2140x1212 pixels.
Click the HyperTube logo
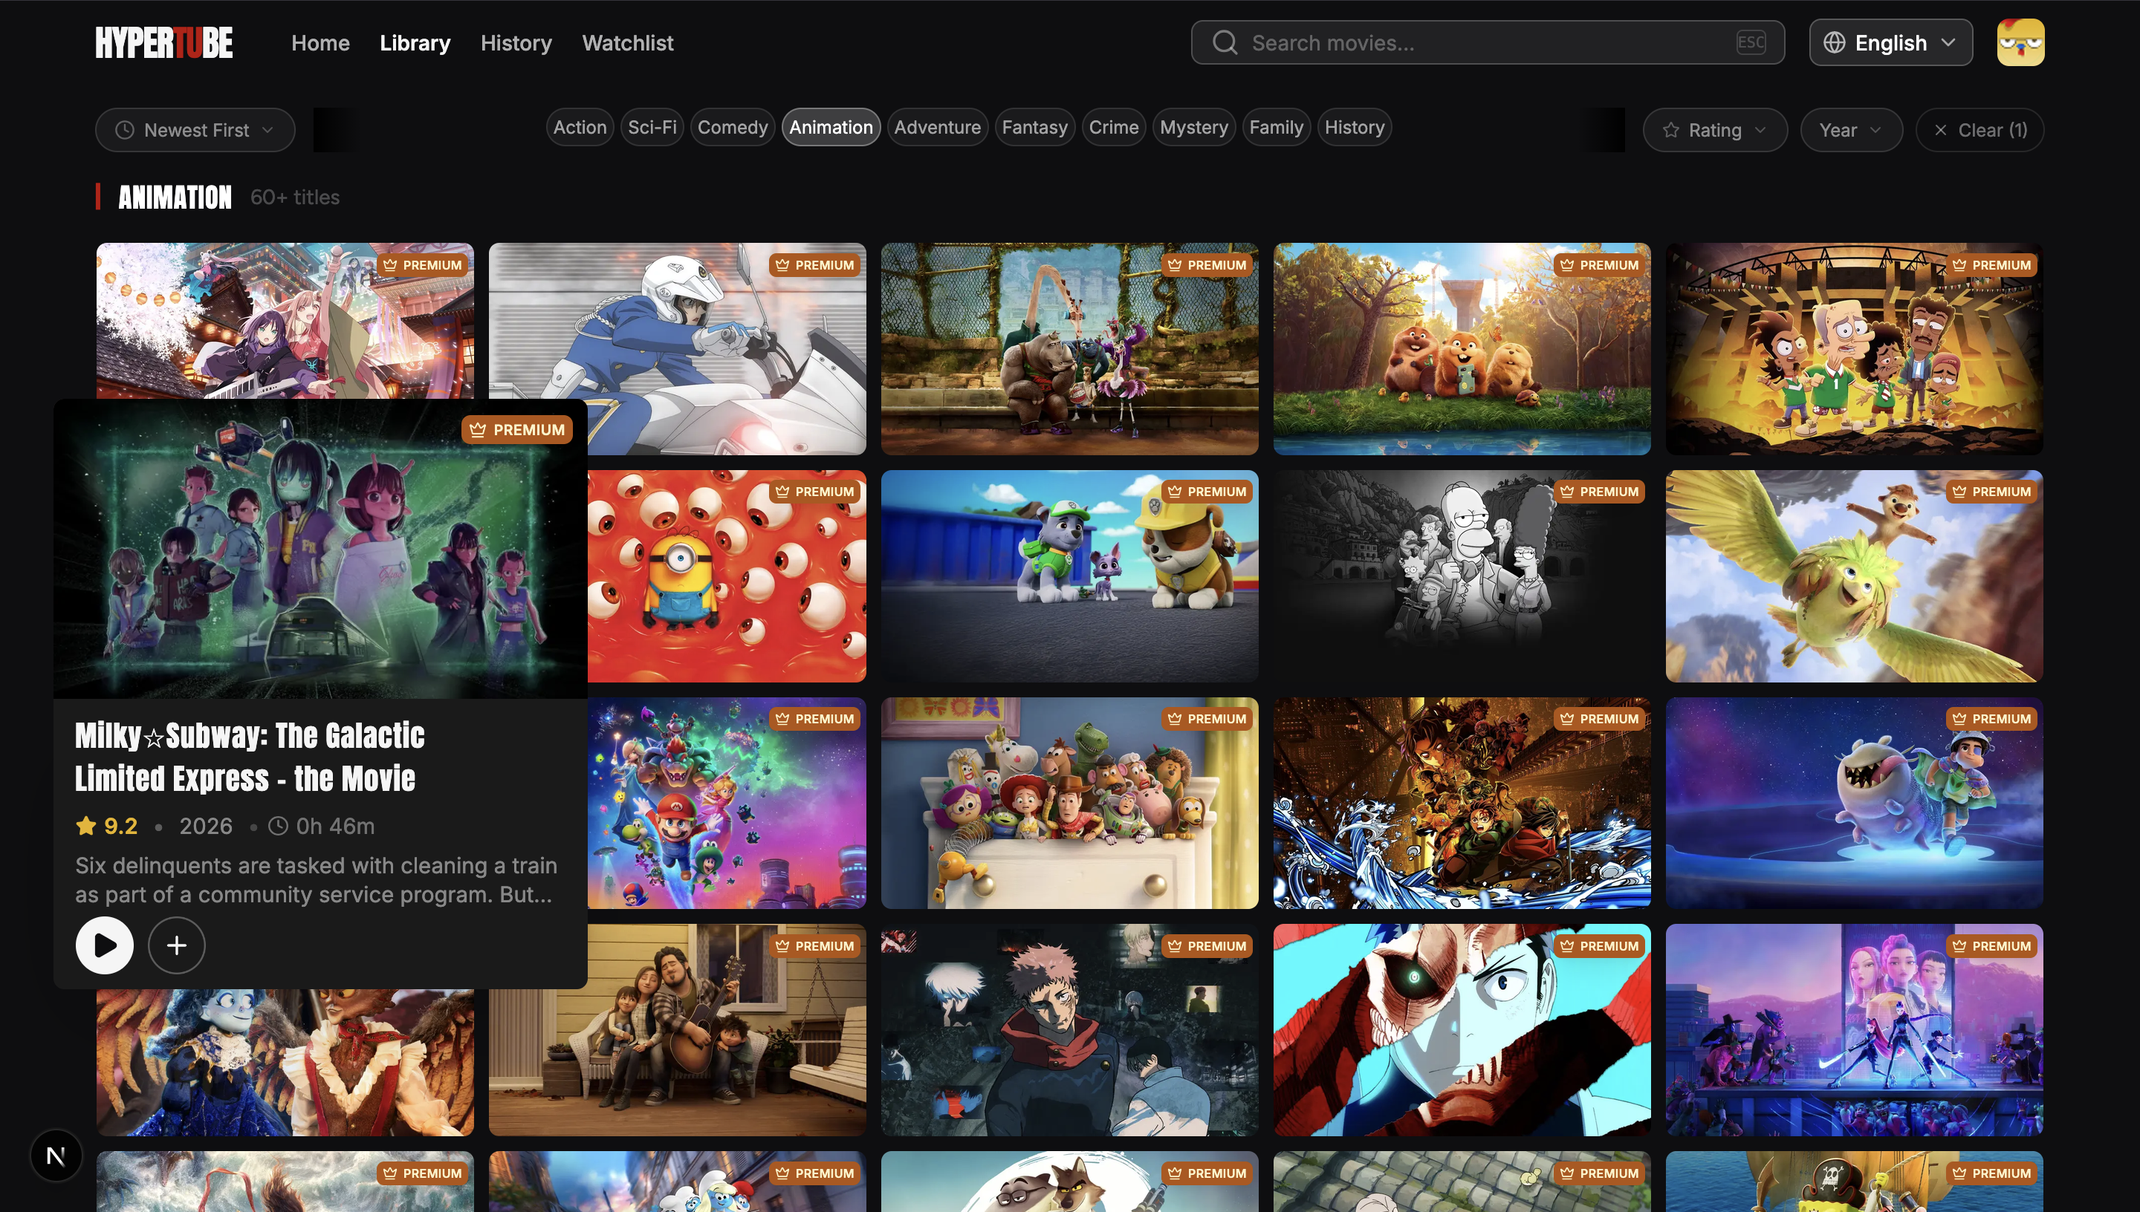164,42
